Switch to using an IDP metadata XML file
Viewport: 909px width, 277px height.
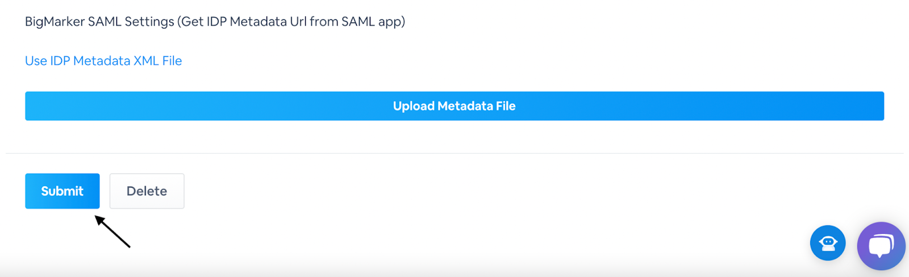click(103, 61)
